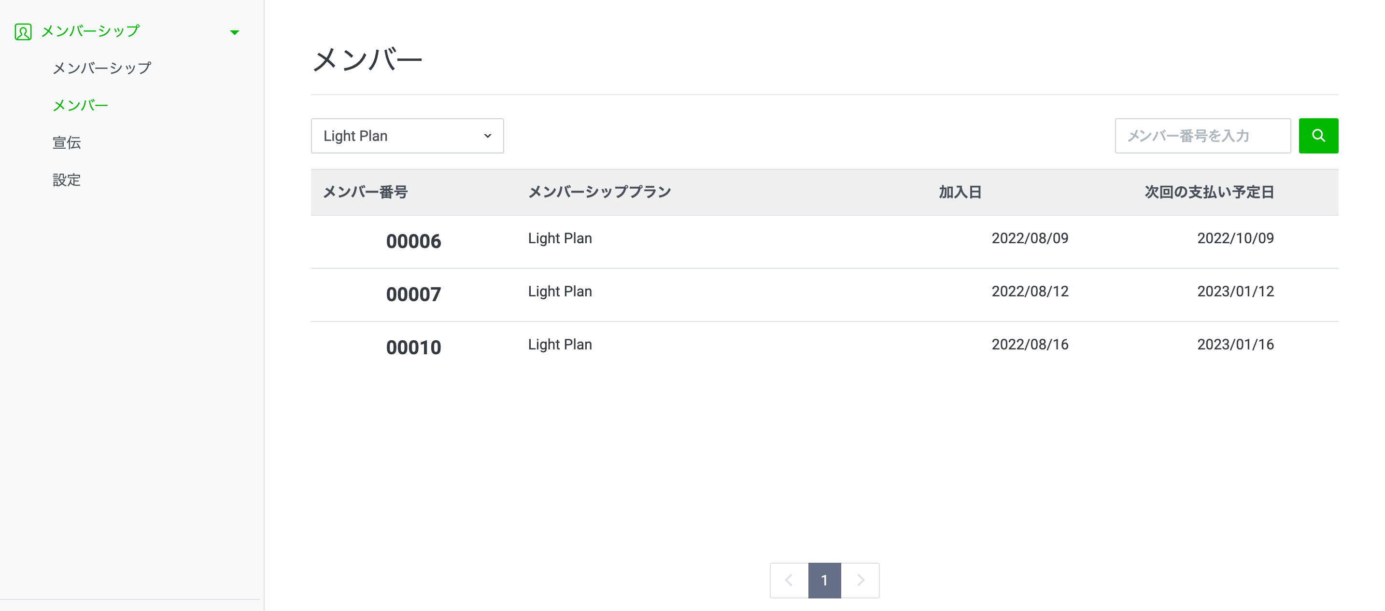The width and height of the screenshot is (1385, 611).
Task: Click the membership person icon in sidebar
Action: pos(23,32)
